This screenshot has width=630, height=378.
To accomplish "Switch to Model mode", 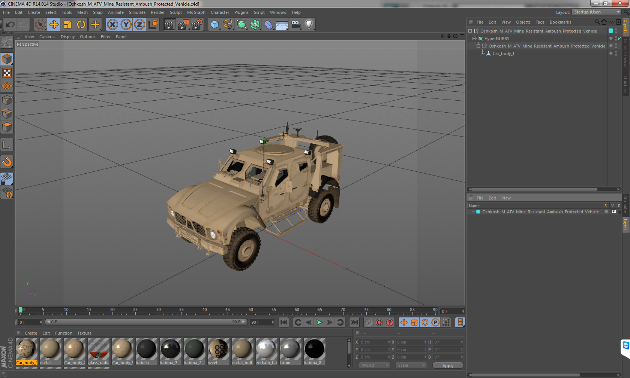I will coord(7,59).
